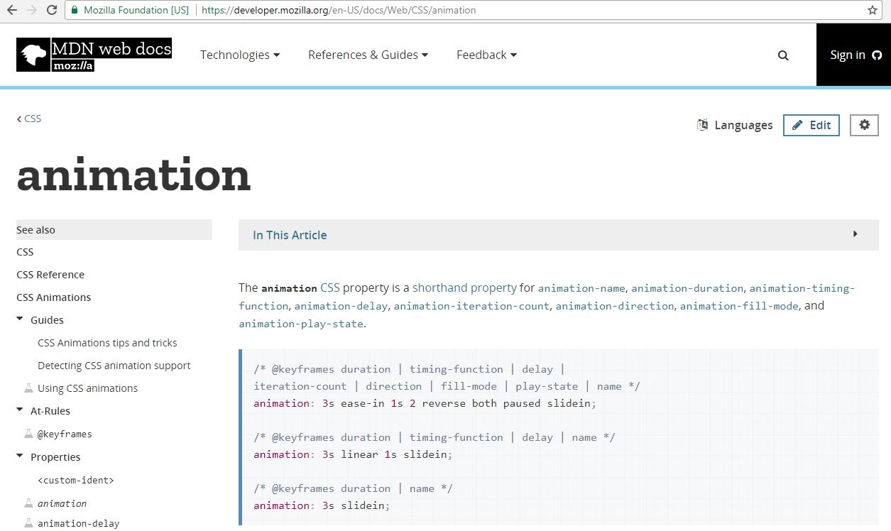
Task: Click Sign in with GitHub
Action: [x=855, y=55]
